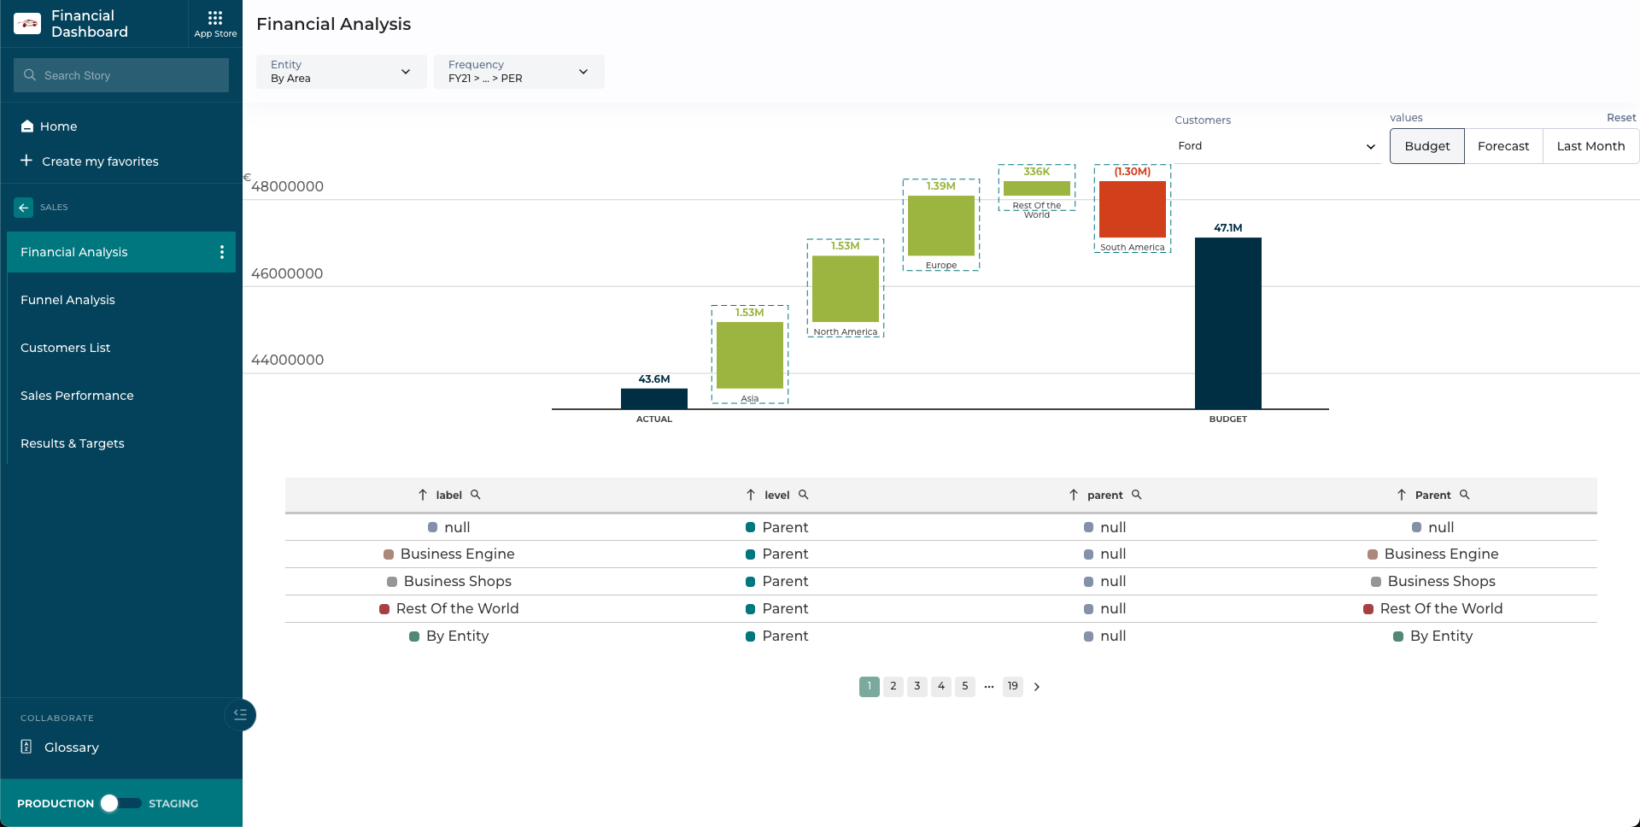Image resolution: width=1640 pixels, height=827 pixels.
Task: Go to page 19 in the table pagination
Action: coord(1012,686)
